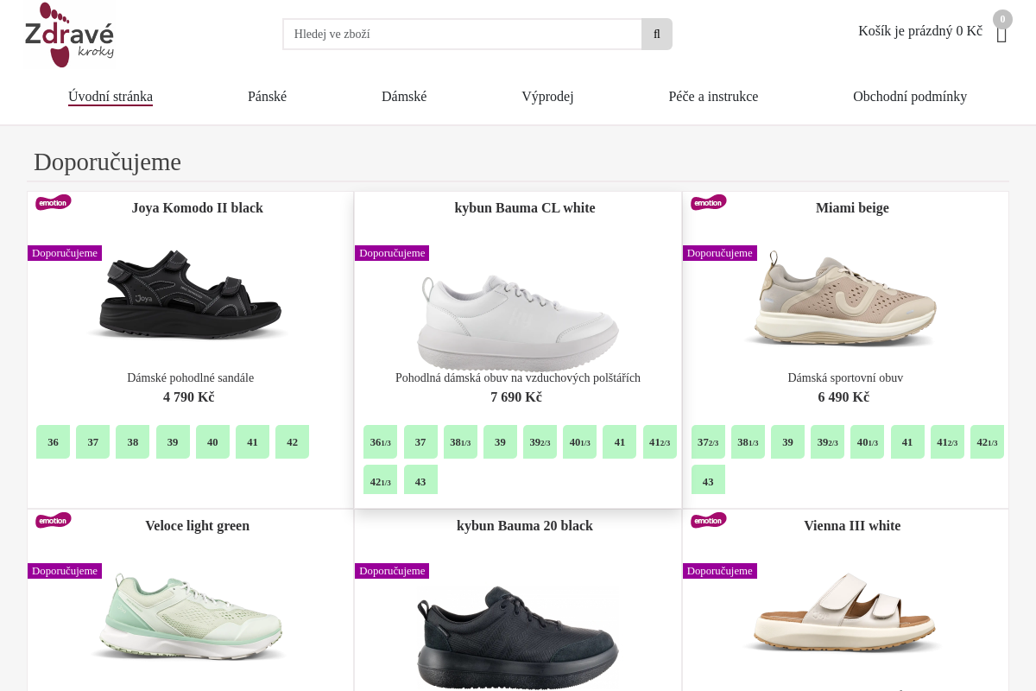Open Péče a instrukce menu item
Viewport: 1036px width, 691px height.
(713, 97)
